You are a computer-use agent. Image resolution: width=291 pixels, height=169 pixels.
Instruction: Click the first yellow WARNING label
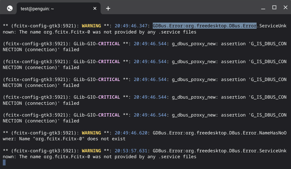(91, 26)
